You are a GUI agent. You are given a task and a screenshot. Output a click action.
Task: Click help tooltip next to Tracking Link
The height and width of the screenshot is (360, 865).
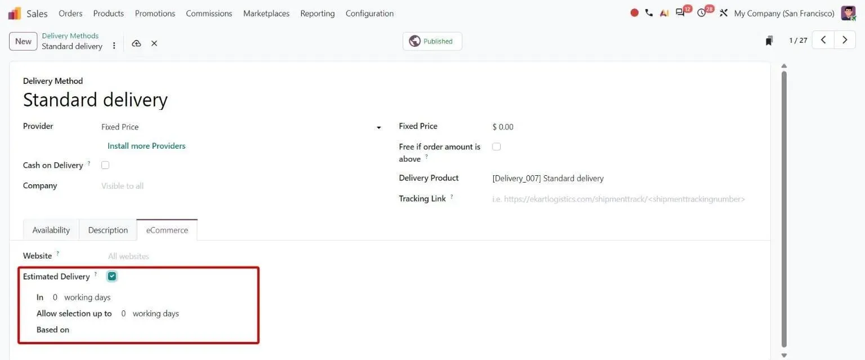[x=452, y=196]
